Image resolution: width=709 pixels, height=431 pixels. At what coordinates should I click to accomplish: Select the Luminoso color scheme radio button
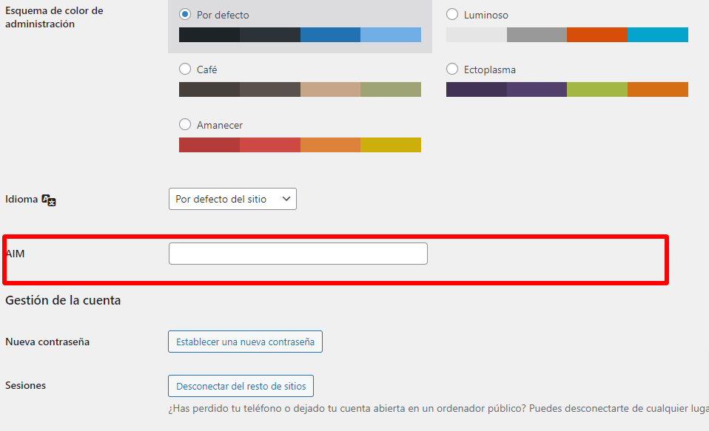451,15
